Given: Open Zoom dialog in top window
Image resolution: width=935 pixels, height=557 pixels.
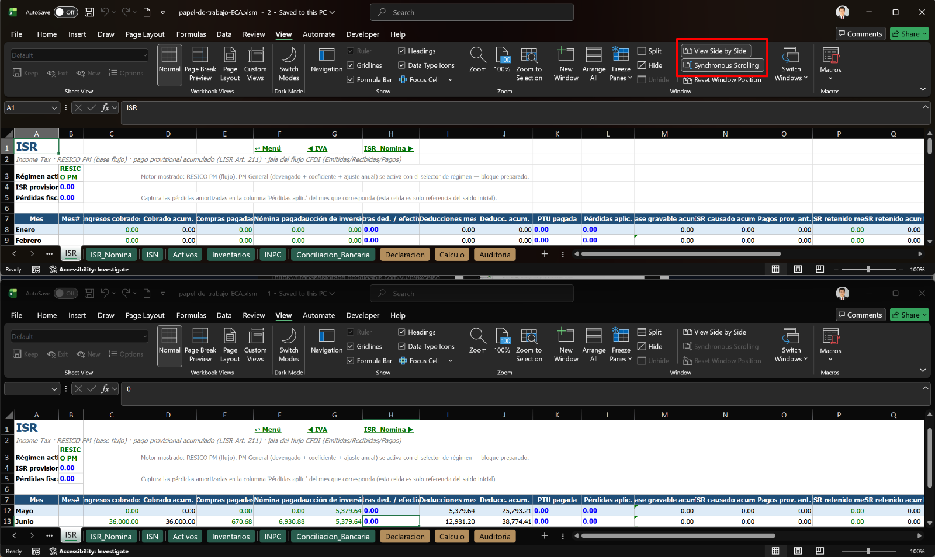Looking at the screenshot, I should coord(477,61).
